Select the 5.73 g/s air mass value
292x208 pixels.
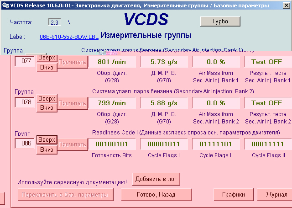coord(164,62)
